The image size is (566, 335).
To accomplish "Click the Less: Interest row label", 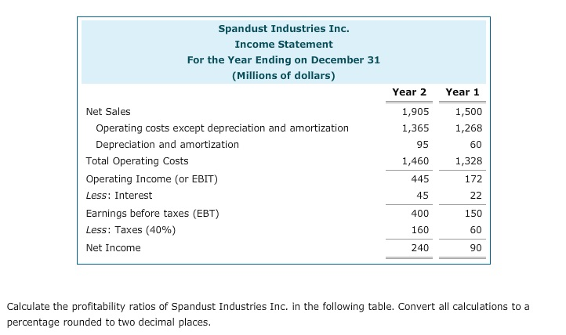I will [x=118, y=195].
